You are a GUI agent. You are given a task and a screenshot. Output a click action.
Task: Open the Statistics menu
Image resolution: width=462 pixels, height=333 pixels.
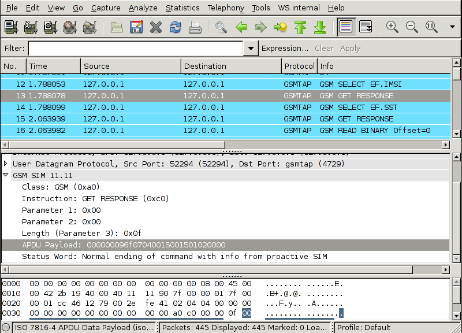pyautogui.click(x=182, y=8)
